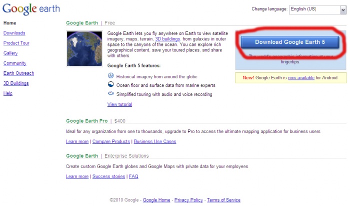Image resolution: width=350 pixels, height=206 pixels.
Task: Click the touring camera icon
Action: coord(110,93)
